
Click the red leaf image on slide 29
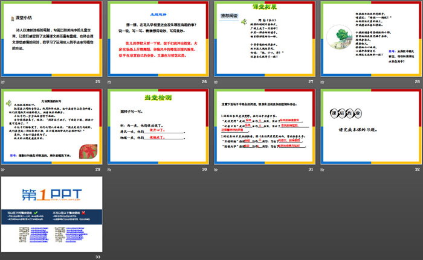[x=88, y=151]
